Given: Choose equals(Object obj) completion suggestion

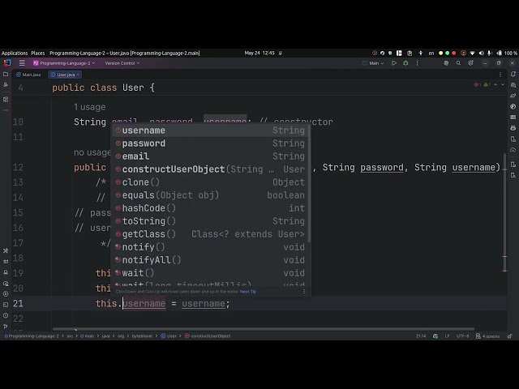Looking at the screenshot, I should pyautogui.click(x=210, y=195).
